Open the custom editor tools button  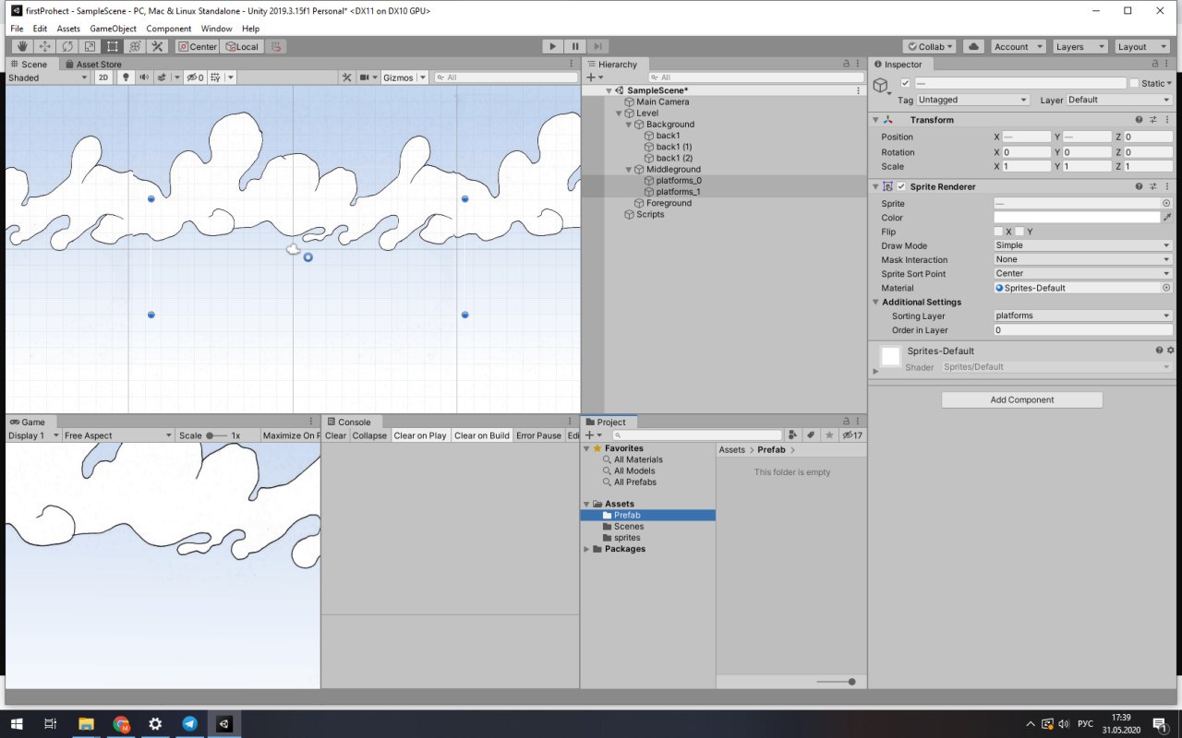point(157,46)
